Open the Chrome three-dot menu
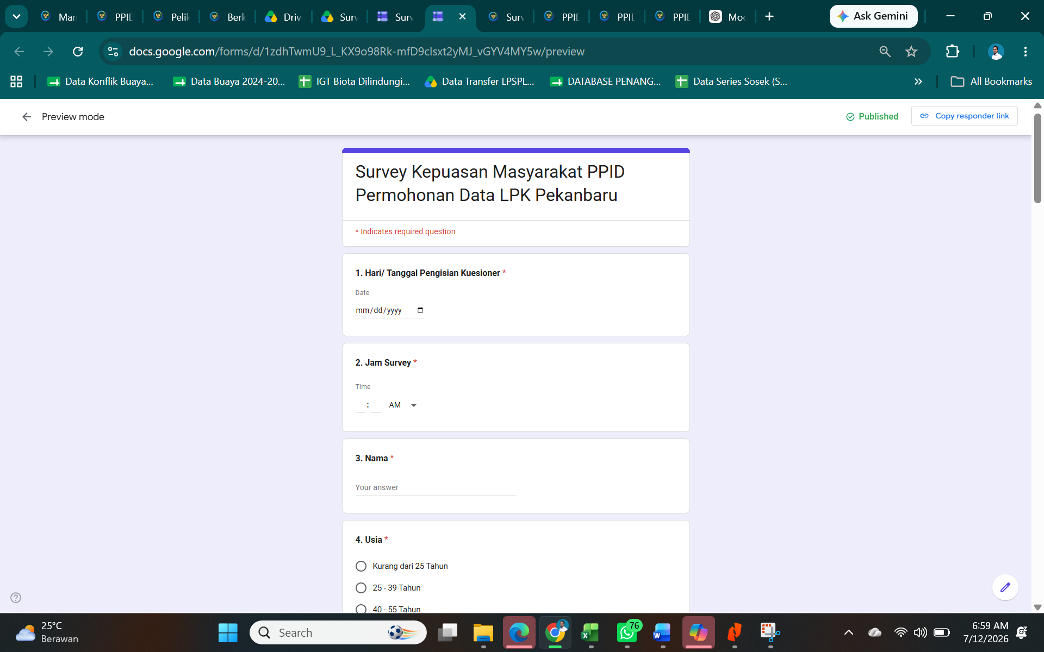The width and height of the screenshot is (1044, 652). 1026,52
